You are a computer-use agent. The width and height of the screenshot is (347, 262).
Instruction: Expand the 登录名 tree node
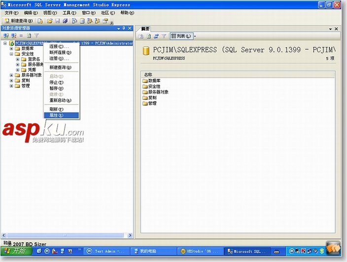[18, 59]
